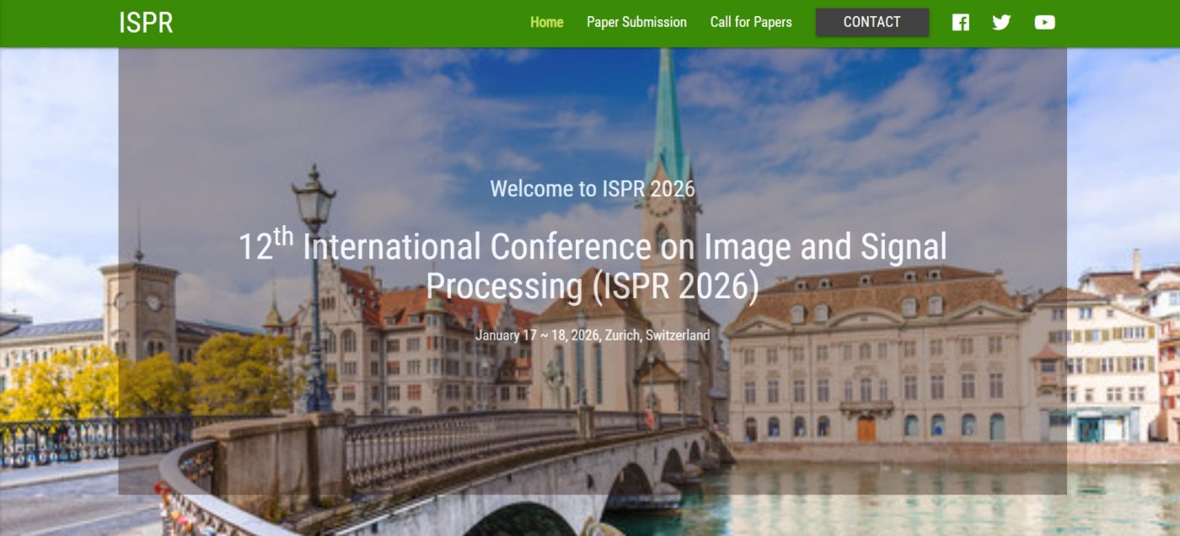
Task: Click the brown door of the riverside building
Action: tap(866, 429)
